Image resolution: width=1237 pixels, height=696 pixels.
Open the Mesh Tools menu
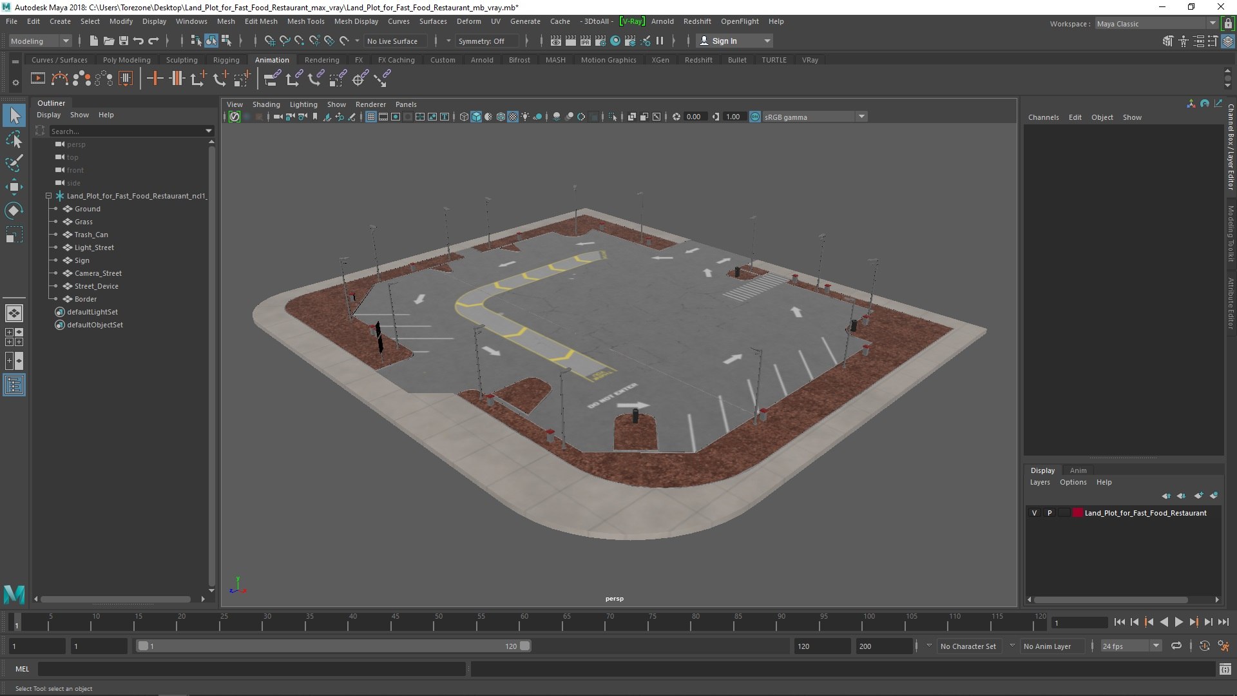[305, 21]
